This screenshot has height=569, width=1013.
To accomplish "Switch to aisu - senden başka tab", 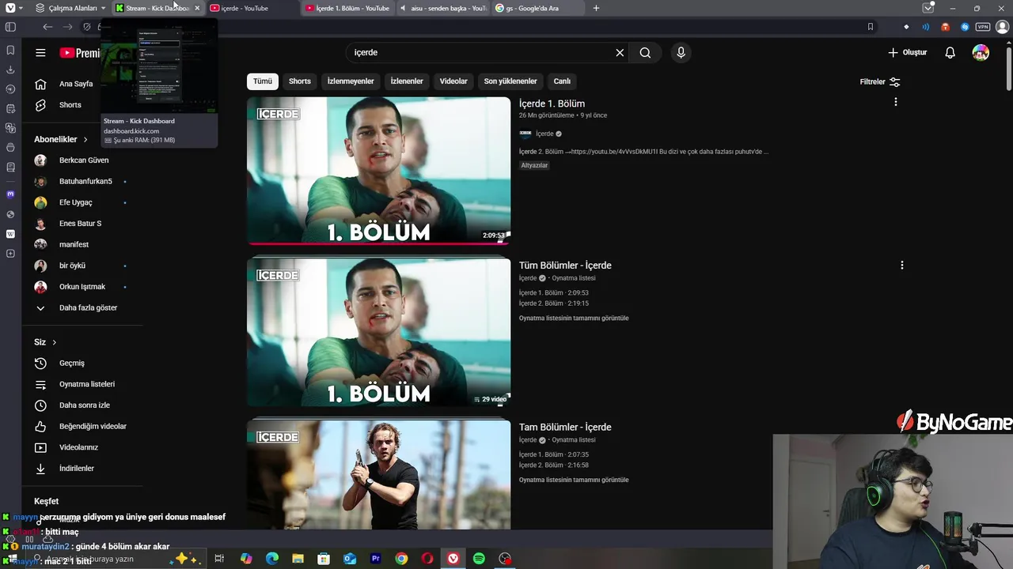I will tap(443, 8).
